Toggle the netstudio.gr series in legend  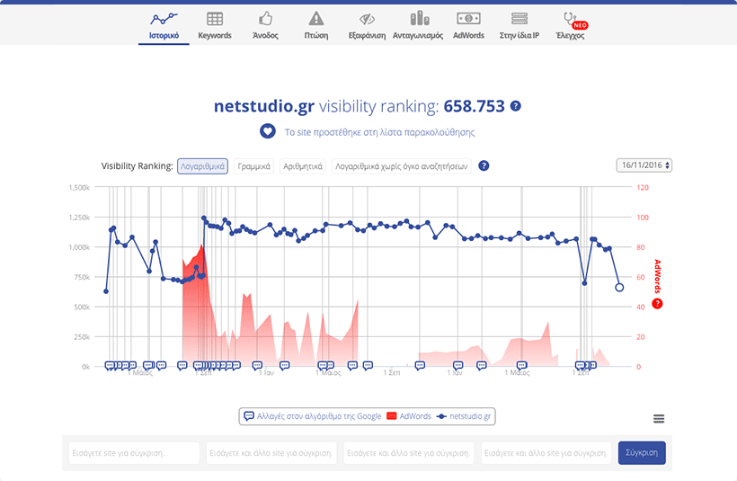(x=464, y=416)
